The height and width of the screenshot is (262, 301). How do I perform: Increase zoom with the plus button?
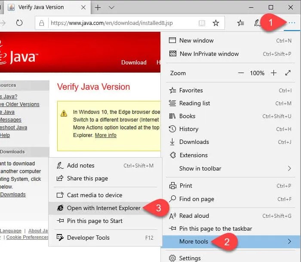[273, 73]
